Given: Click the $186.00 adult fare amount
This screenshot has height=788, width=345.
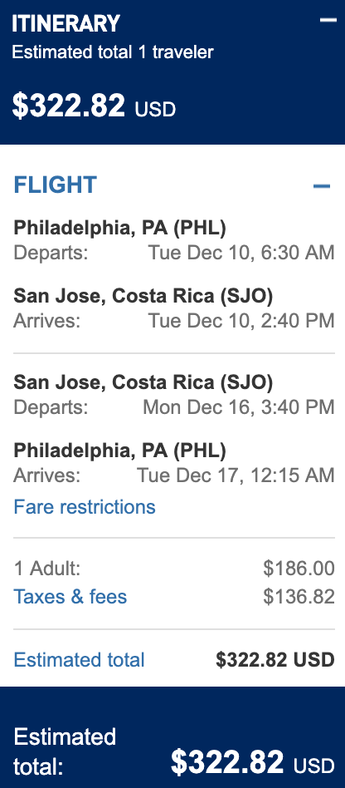Looking at the screenshot, I should coord(299,569).
